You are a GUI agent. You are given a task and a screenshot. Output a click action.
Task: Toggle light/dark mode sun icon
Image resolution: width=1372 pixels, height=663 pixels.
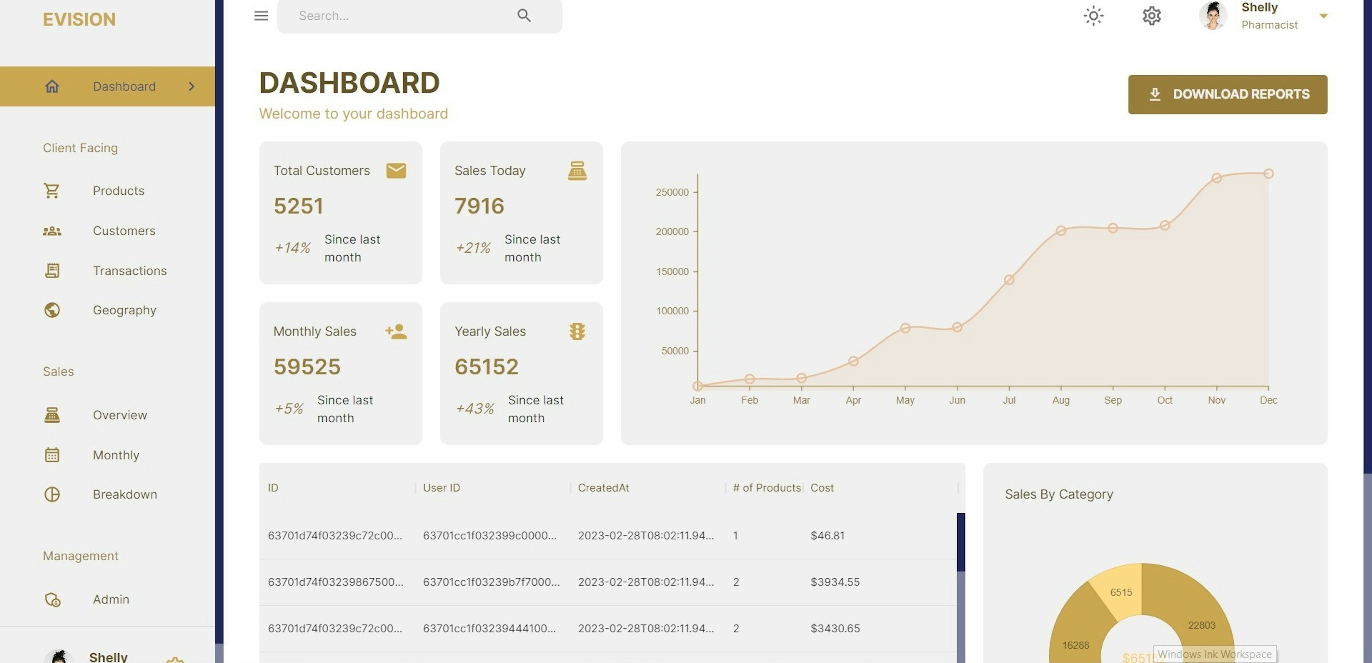point(1093,15)
